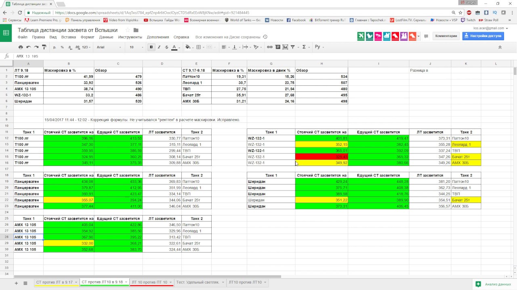Open the functions sigma menu

305,47
